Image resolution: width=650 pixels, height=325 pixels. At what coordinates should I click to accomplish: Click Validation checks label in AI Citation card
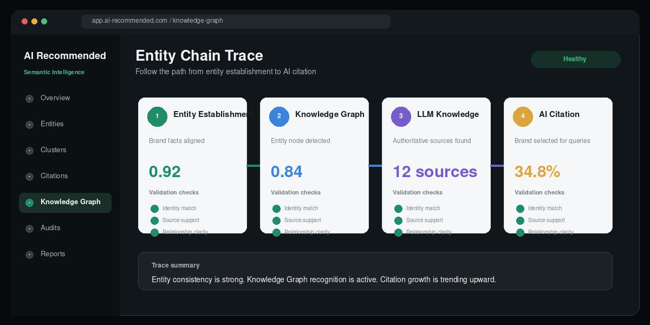click(539, 192)
